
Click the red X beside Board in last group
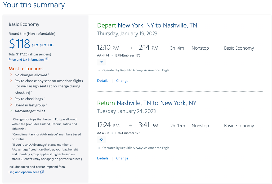(x=11, y=104)
